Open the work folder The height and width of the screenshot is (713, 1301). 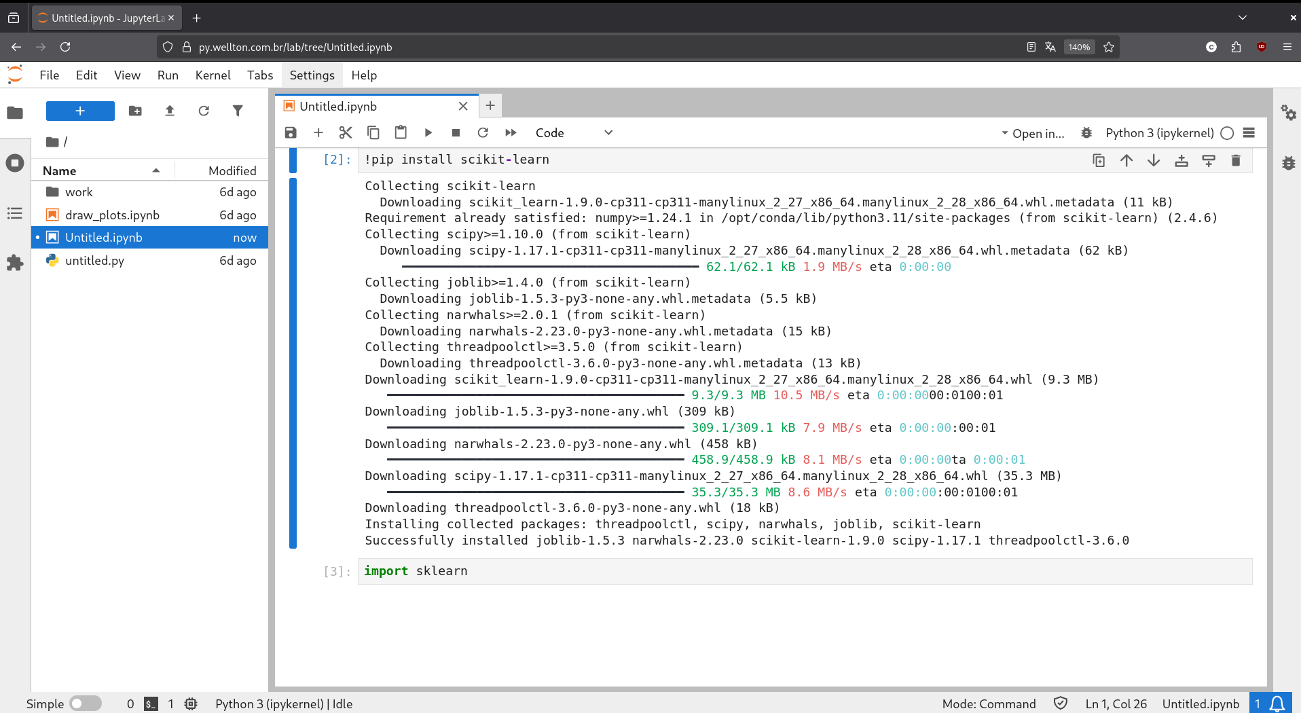point(150,192)
